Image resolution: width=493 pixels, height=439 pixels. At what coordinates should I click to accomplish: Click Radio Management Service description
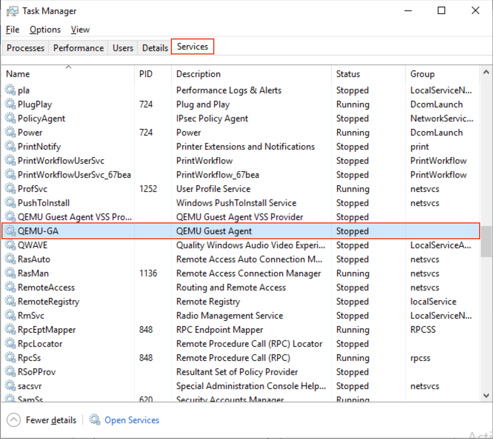click(x=230, y=315)
